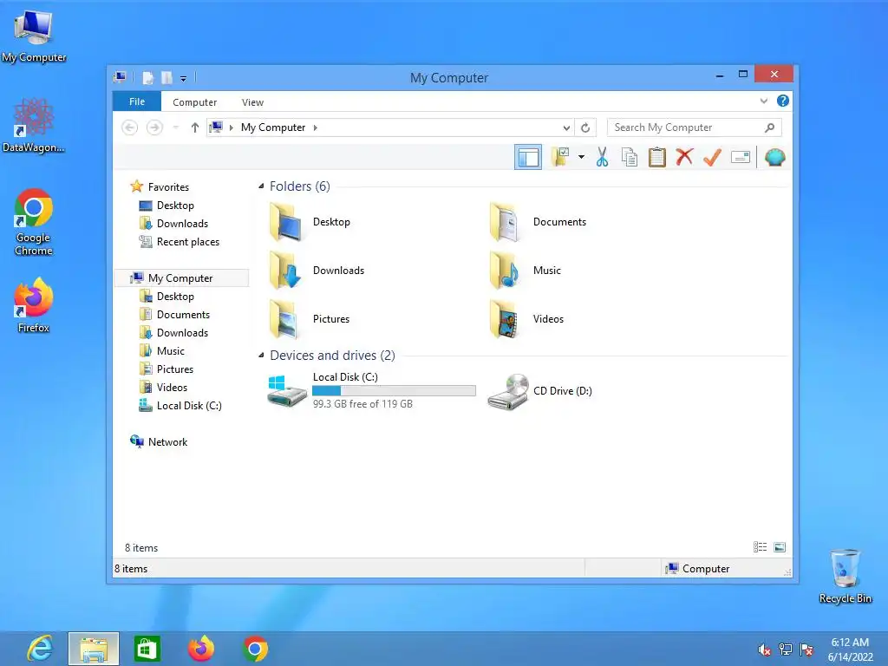
Task: Select Recent places in navigation pane
Action: point(187,242)
